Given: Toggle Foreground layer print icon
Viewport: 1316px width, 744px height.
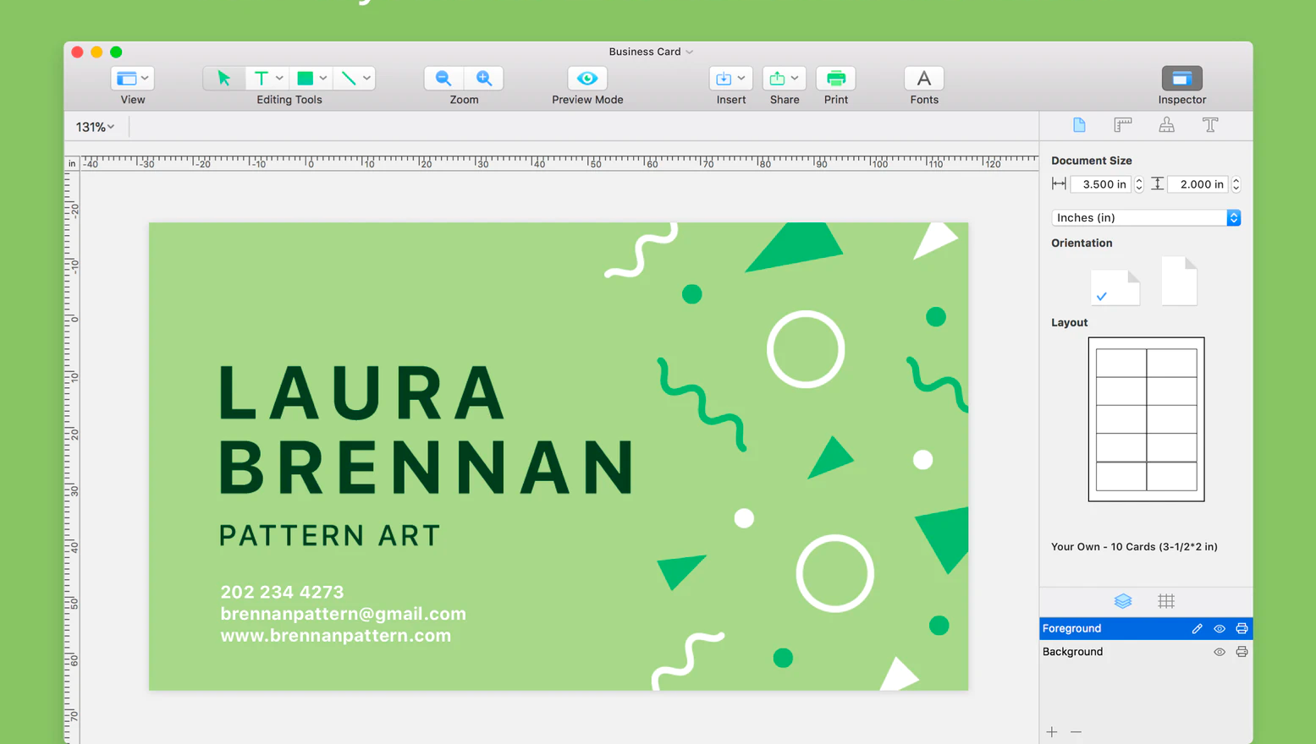Looking at the screenshot, I should pos(1242,628).
